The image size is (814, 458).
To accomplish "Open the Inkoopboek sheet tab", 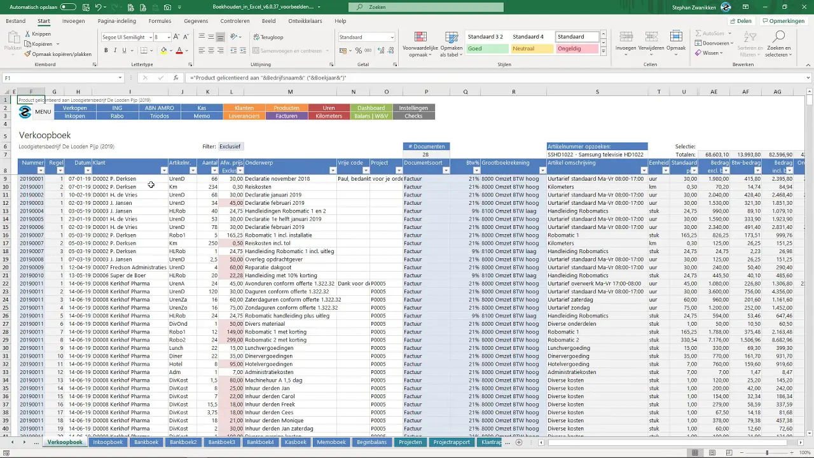I will pos(107,442).
